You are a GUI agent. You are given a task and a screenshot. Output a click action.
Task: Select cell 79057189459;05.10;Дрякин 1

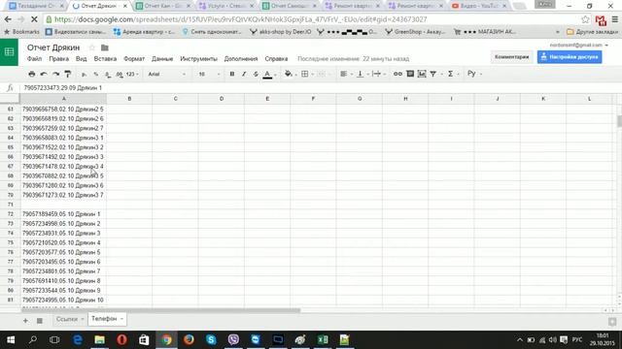pos(63,214)
